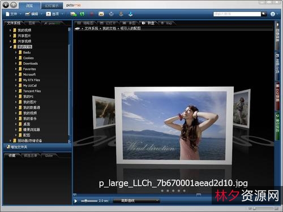Expand the dropdown arrow beside the help icon
283x212 pixels.
coord(277,14)
